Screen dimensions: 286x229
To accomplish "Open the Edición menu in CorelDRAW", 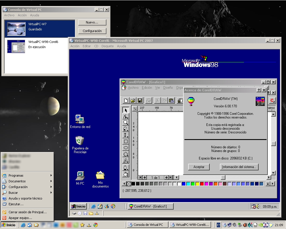I will pyautogui.click(x=147, y=88).
